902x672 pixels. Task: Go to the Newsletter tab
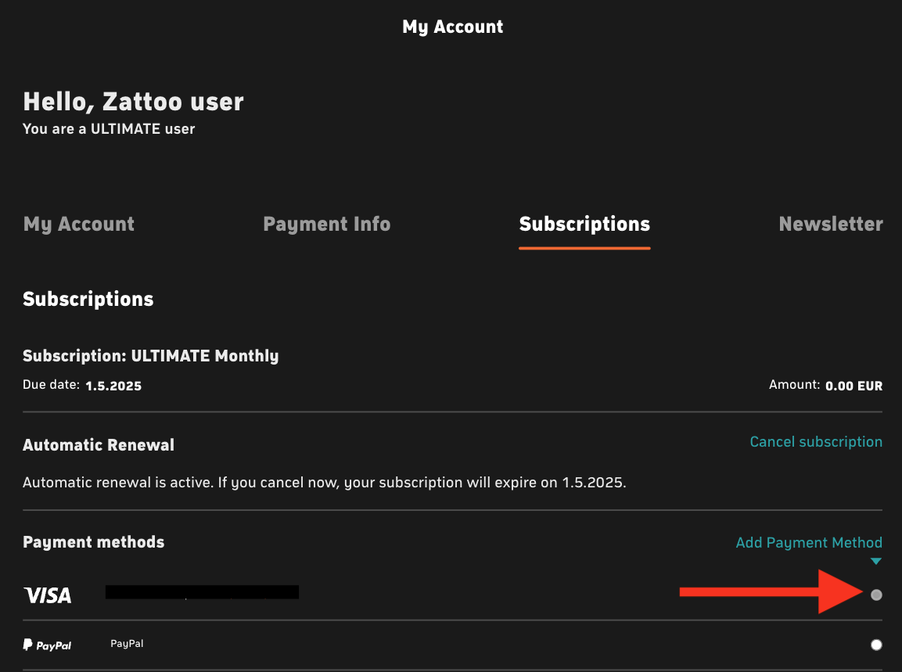[x=831, y=224]
